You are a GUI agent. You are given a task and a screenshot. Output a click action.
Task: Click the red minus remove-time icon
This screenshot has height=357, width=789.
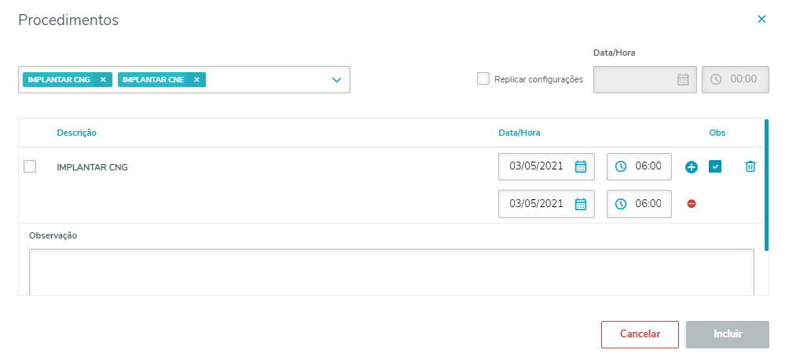[692, 204]
